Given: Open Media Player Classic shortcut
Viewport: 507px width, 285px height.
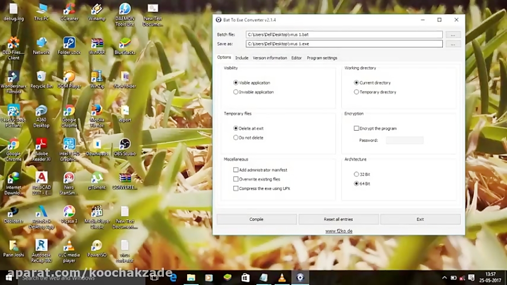Looking at the screenshot, I should tap(97, 217).
